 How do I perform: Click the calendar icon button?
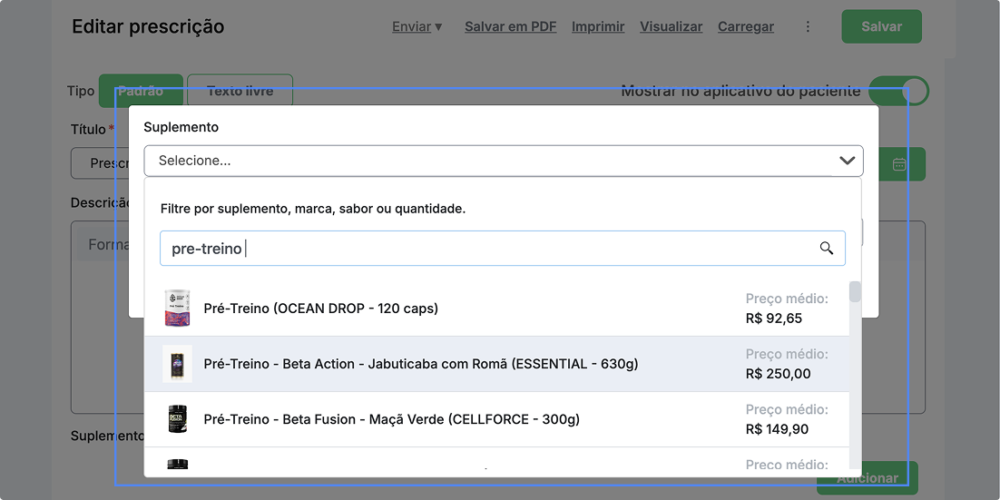point(899,164)
